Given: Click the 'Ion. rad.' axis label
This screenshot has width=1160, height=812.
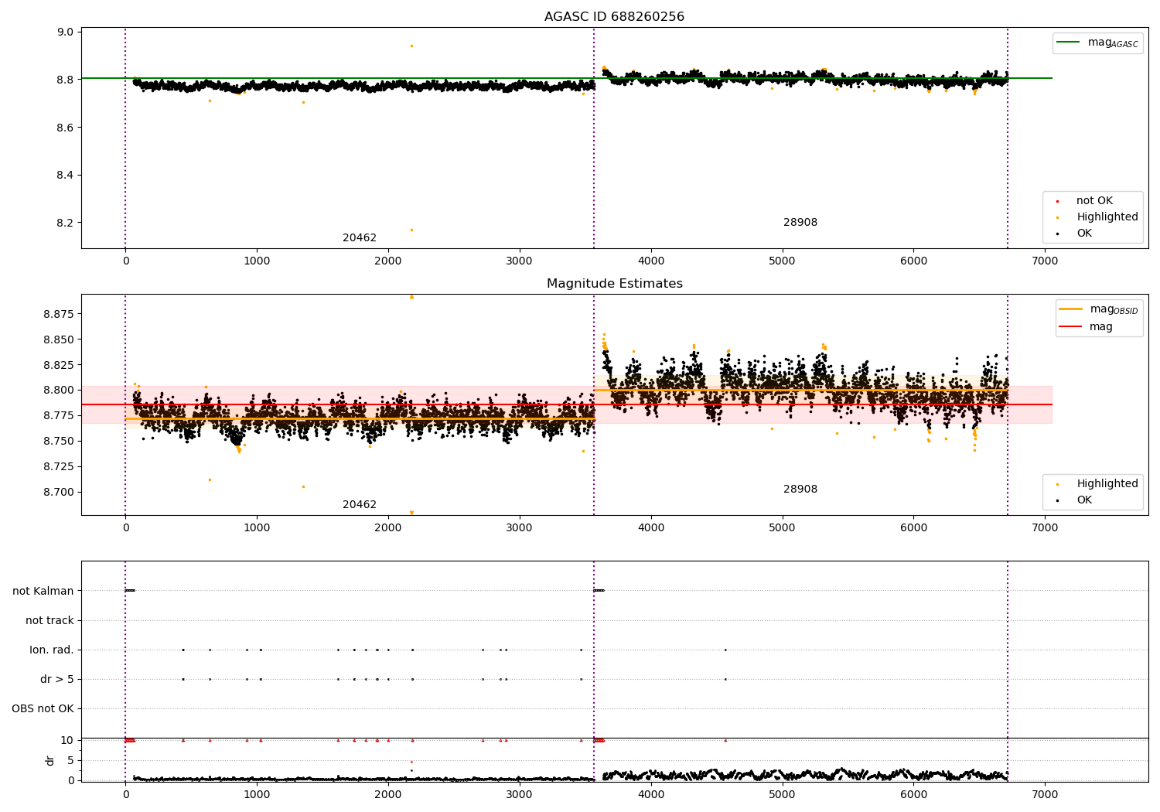Looking at the screenshot, I should click(x=52, y=650).
